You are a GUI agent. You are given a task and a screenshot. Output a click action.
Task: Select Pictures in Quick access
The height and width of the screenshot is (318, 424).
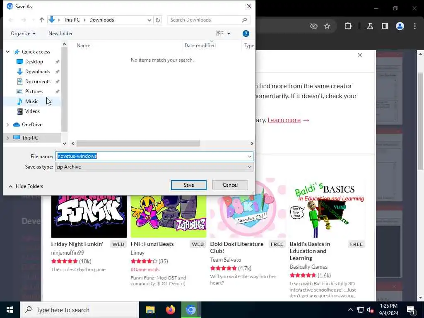(34, 92)
